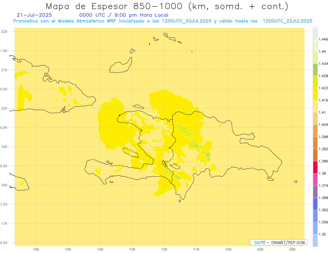
Task: Click the 1200UTC_20JUL2025 initialization timestamp
Action: coord(187,21)
